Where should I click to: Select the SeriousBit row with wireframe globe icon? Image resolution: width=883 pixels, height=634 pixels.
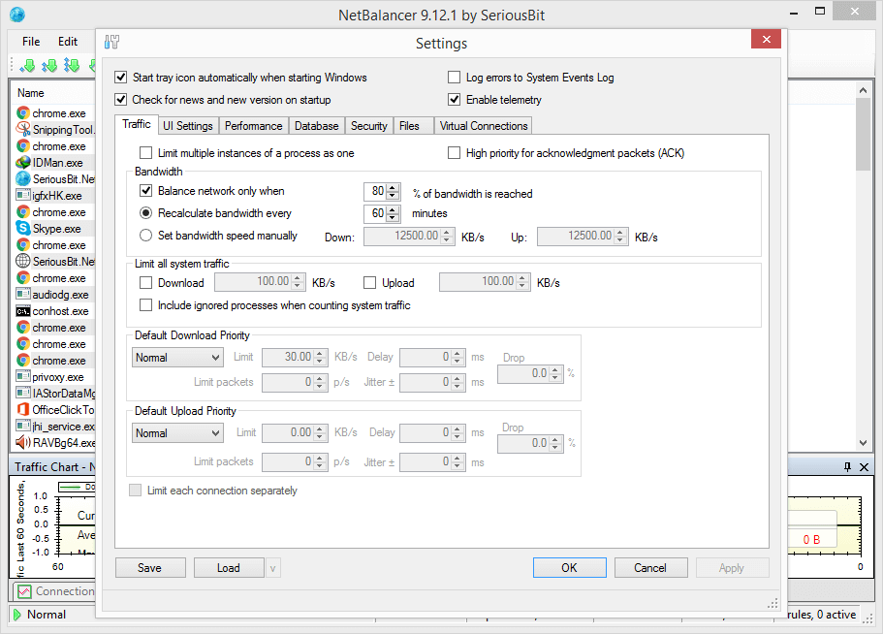23,261
